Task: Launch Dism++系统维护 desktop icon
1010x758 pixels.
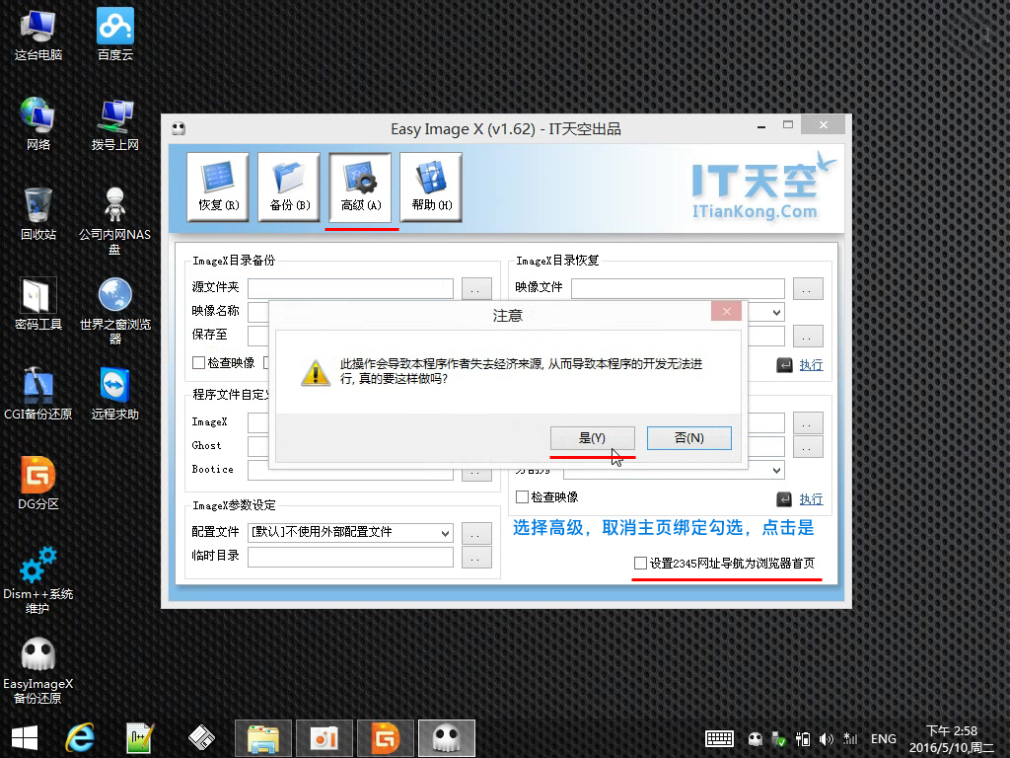Action: click(x=38, y=580)
